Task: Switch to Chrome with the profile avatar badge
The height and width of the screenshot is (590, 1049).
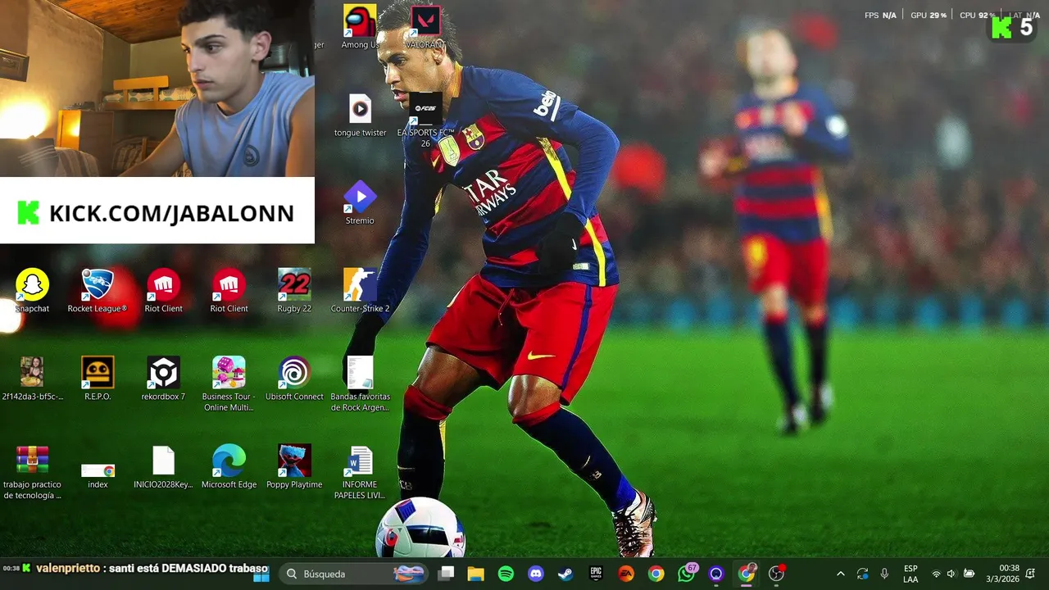Action: (x=747, y=574)
